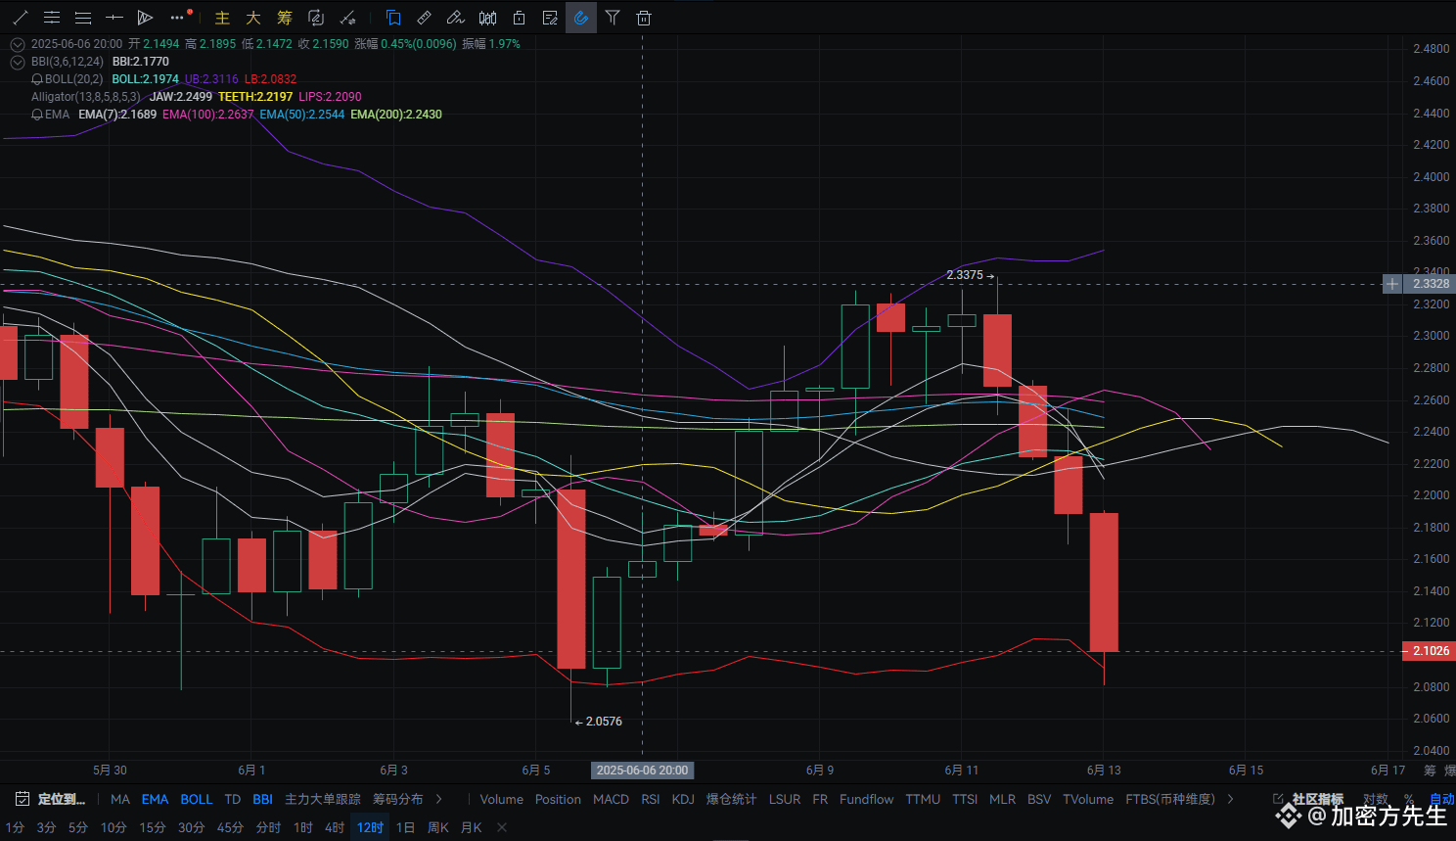This screenshot has width=1456, height=841.
Task: Click the note edit icon
Action: click(x=550, y=18)
